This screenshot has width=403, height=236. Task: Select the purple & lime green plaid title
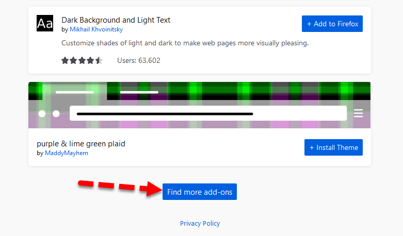click(81, 143)
